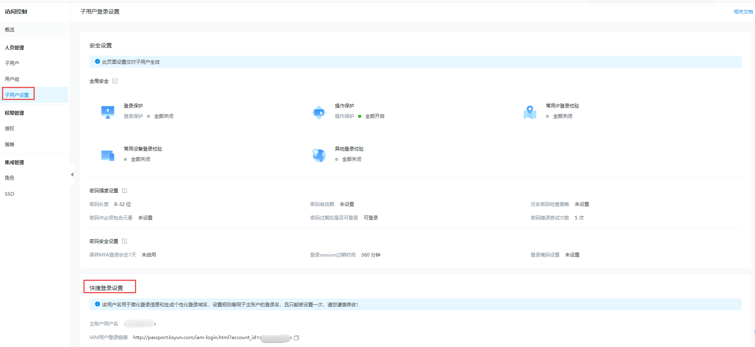The image size is (755, 347).
Task: Click the 登录session过期时间 label
Action: [x=333, y=255]
